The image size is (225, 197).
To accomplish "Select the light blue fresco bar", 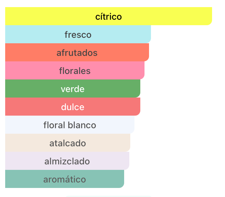I will point(78,34).
